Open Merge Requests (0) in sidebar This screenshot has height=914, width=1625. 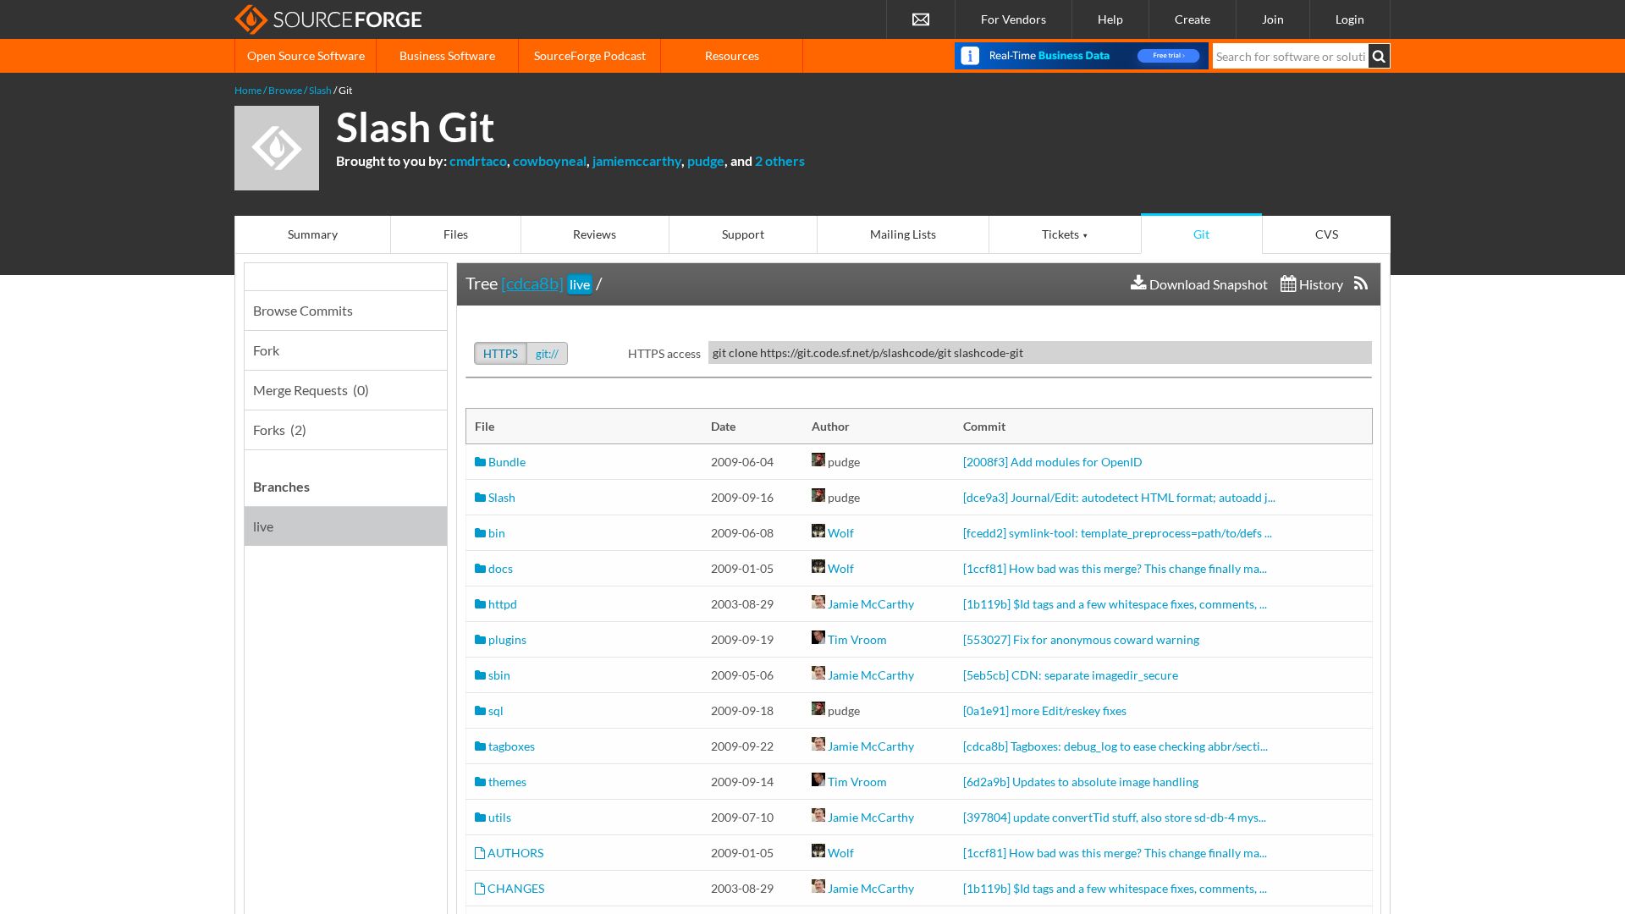coord(345,390)
